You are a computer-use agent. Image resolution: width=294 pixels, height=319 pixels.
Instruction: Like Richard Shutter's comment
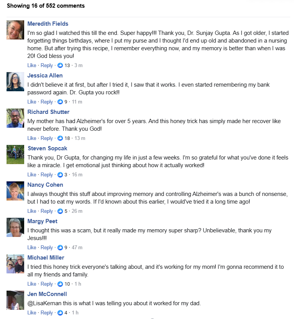(32, 138)
